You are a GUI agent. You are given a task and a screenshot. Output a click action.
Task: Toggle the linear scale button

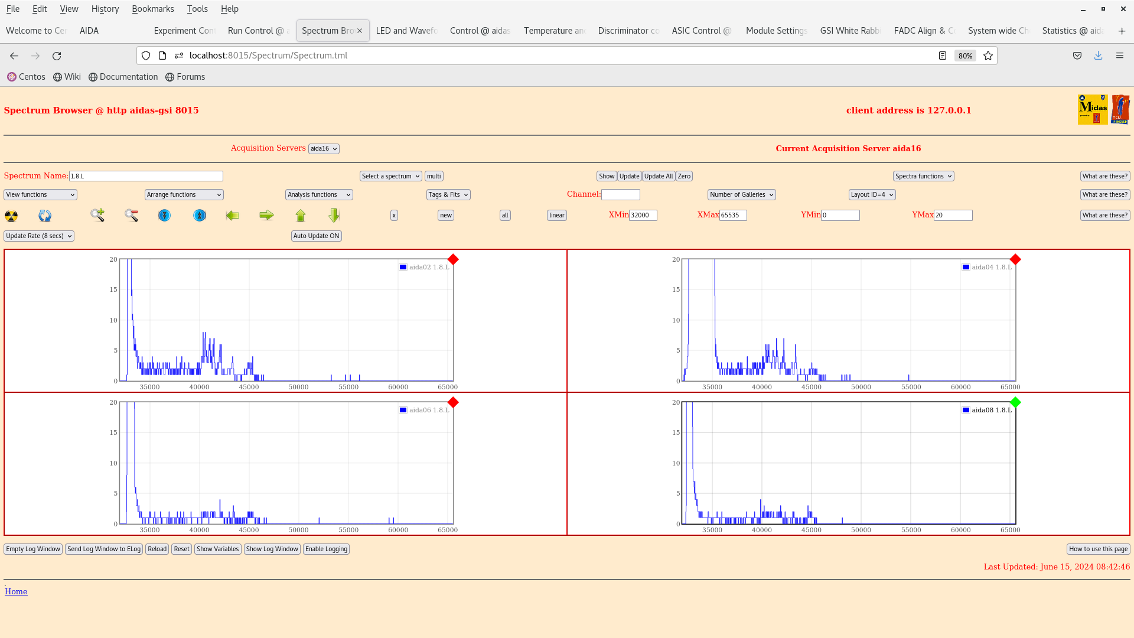point(557,215)
